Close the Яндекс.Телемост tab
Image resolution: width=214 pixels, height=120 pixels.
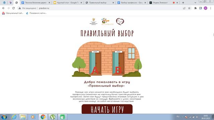click(x=177, y=3)
